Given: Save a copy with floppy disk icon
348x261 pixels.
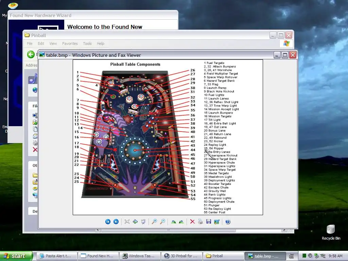Looking at the screenshot, I should 209,222.
